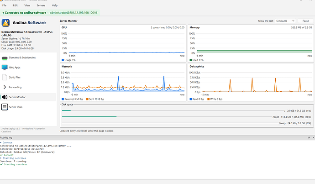The width and height of the screenshot is (315, 184).
Task: Click the orange disk Write legend swatch
Action: 208,99
